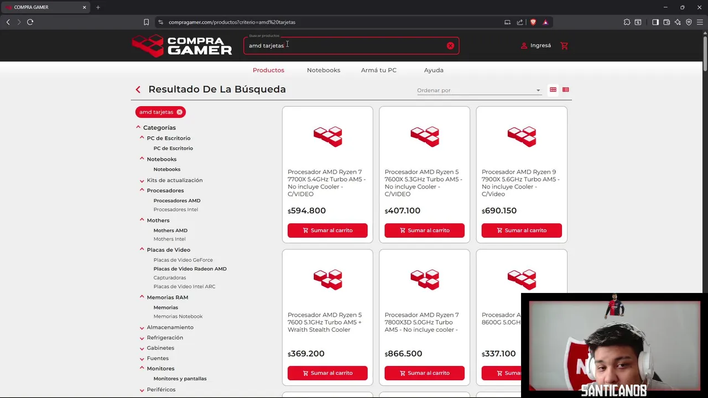Navigate back in browser history
708x398 pixels.
point(8,22)
